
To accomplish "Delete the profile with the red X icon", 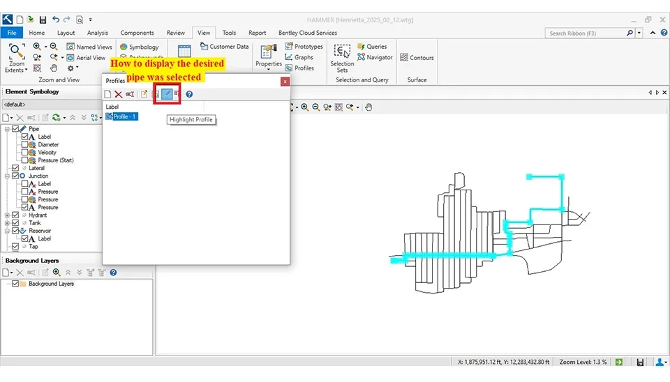I will tap(119, 94).
